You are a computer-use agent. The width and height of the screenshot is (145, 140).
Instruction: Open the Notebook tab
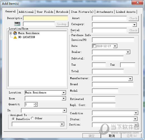(62, 12)
